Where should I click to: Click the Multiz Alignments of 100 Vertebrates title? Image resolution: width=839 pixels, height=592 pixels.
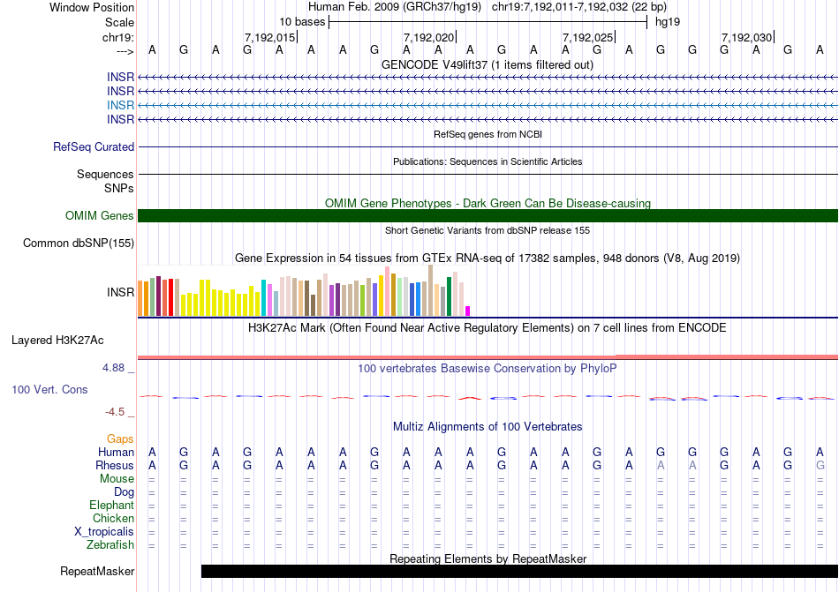488,427
